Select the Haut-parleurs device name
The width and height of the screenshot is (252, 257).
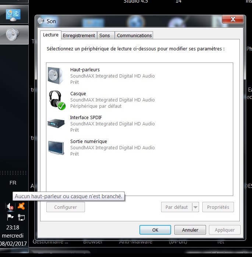tap(85, 69)
